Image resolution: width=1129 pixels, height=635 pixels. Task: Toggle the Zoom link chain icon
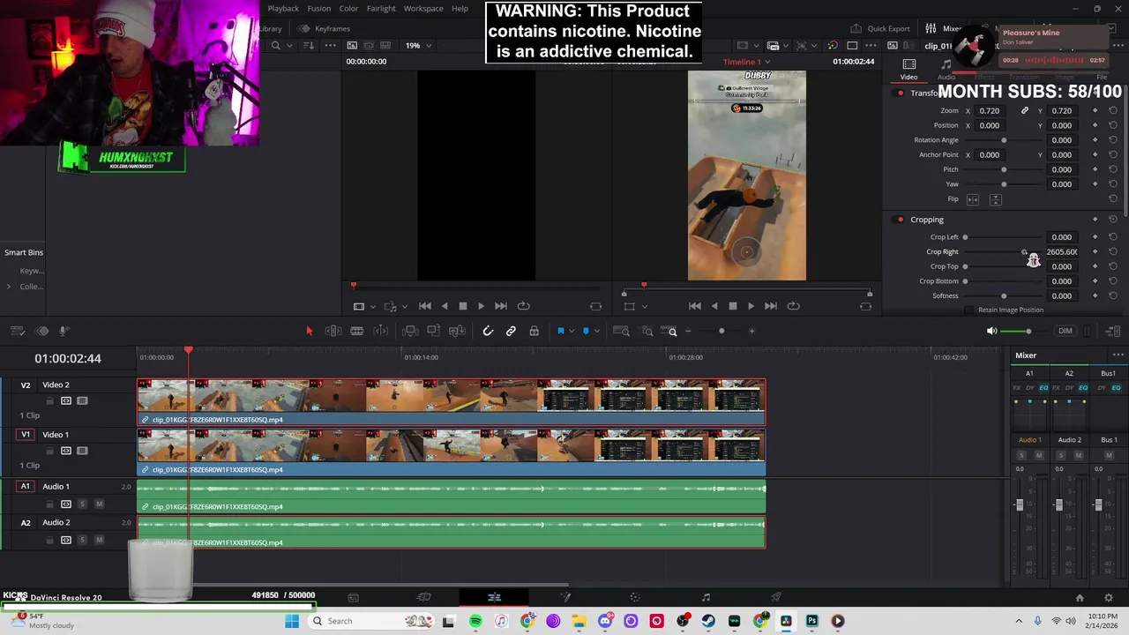[x=1025, y=110]
